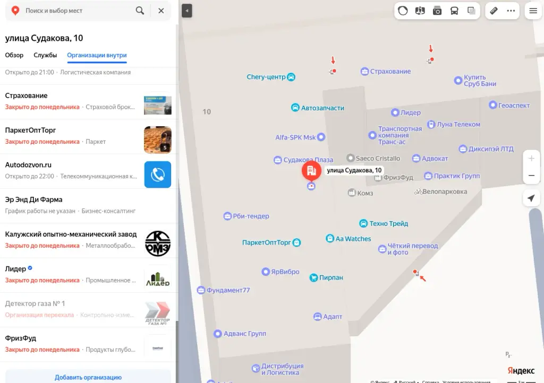
Task: Open the three-dots more tools menu
Action: click(x=511, y=11)
